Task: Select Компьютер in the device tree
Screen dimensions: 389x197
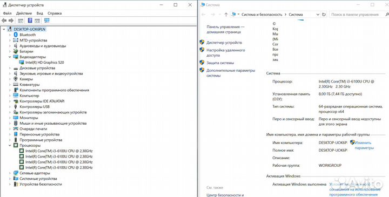Action: point(29,96)
